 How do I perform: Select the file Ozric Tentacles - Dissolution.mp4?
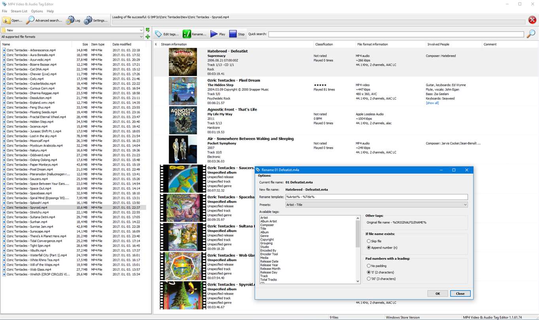pyautogui.click(x=73, y=98)
